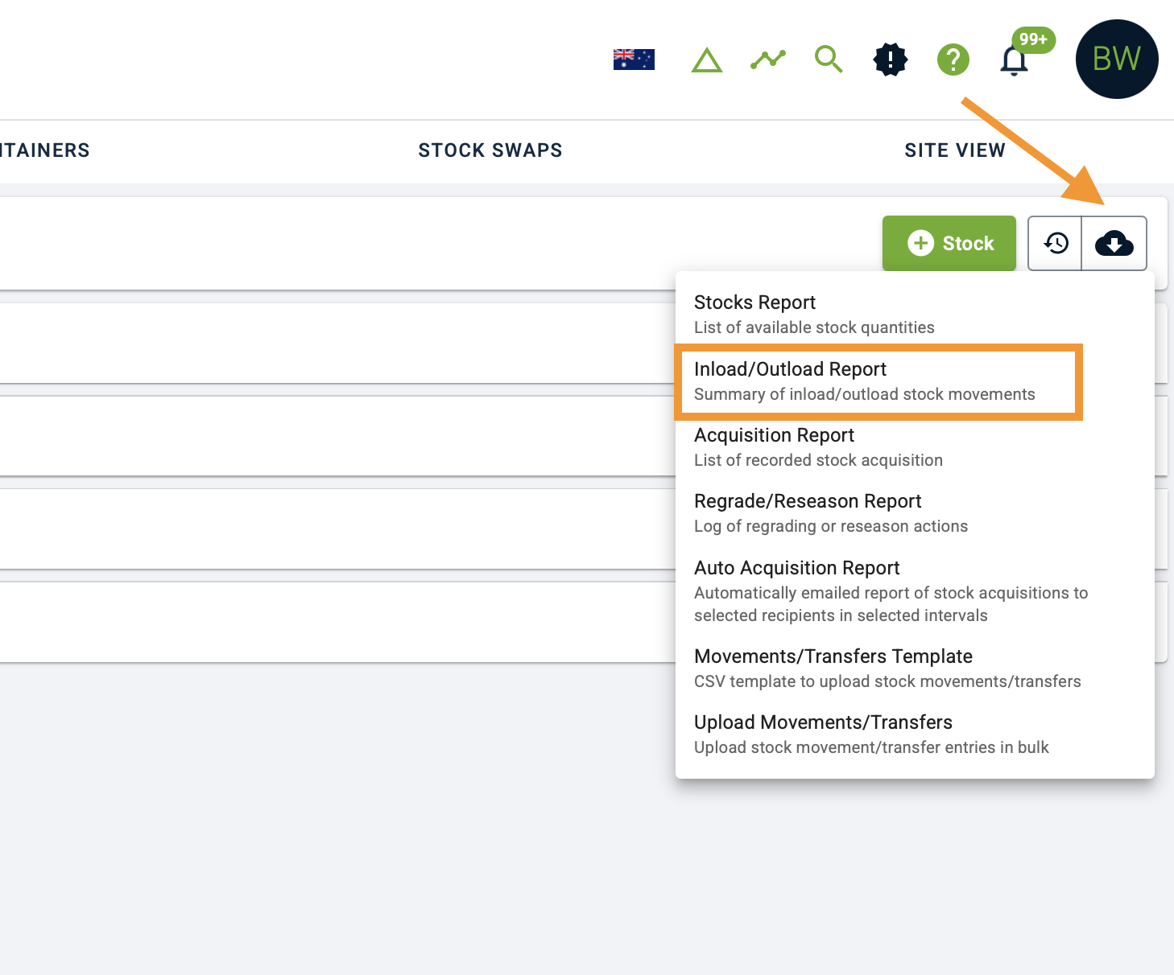The width and height of the screenshot is (1174, 975).
Task: Select Stocks Report from the menu
Action: [x=813, y=314]
